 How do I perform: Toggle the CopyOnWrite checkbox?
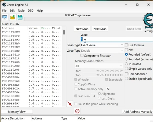point(76,84)
